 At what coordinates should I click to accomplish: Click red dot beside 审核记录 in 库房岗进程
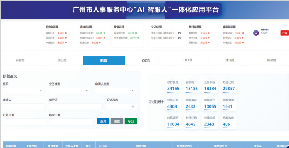pyautogui.click(x=243, y=42)
